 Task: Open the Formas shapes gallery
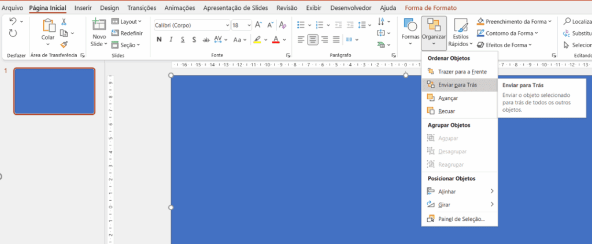410,31
